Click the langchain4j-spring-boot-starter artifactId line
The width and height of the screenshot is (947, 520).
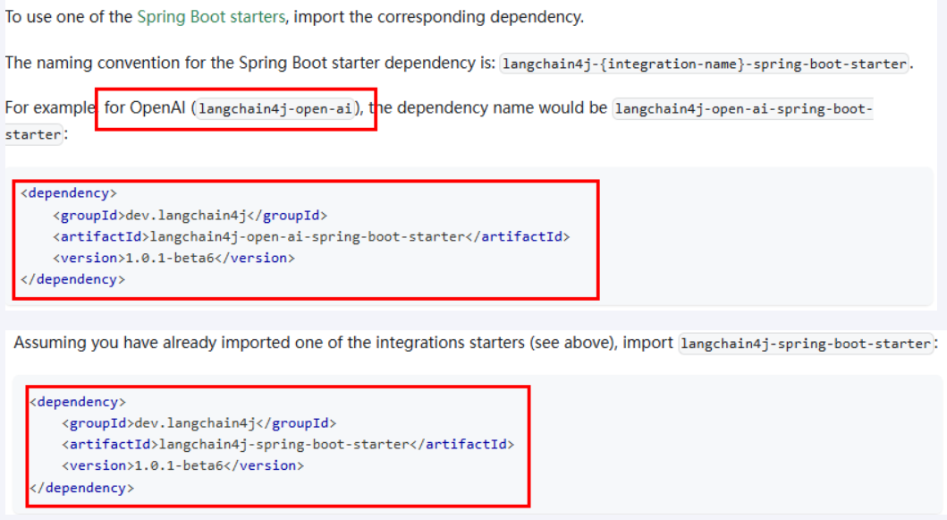(x=287, y=445)
